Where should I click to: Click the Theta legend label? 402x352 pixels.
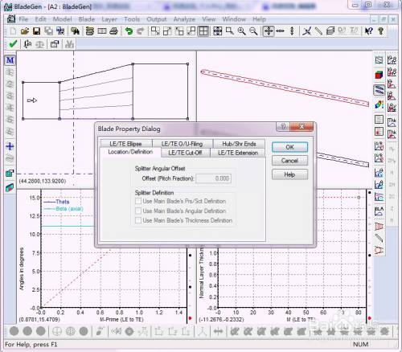pos(63,202)
